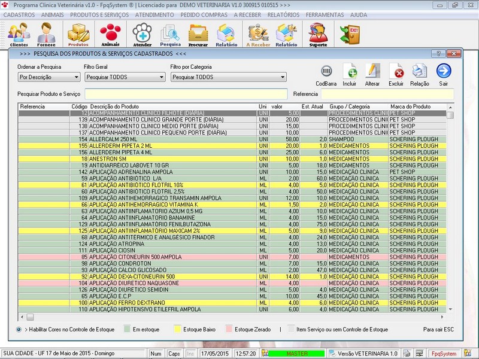Open the FERRAMENTAS menu

coord(325,14)
